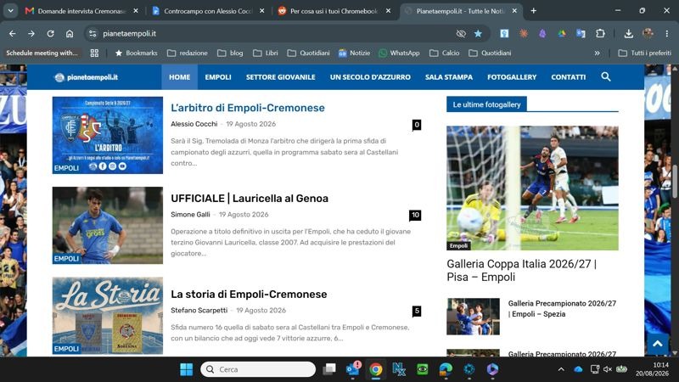
Task: Open the Google Translate extension icon
Action: pyautogui.click(x=581, y=33)
